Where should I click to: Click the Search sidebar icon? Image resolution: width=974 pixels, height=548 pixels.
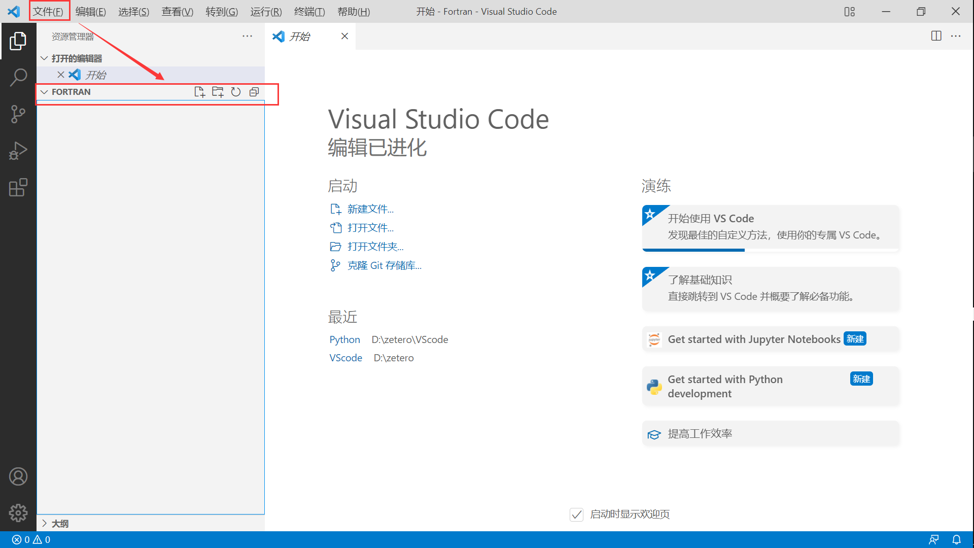(x=18, y=77)
